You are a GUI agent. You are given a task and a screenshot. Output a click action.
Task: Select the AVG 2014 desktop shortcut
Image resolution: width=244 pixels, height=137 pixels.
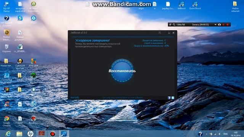pos(34,62)
